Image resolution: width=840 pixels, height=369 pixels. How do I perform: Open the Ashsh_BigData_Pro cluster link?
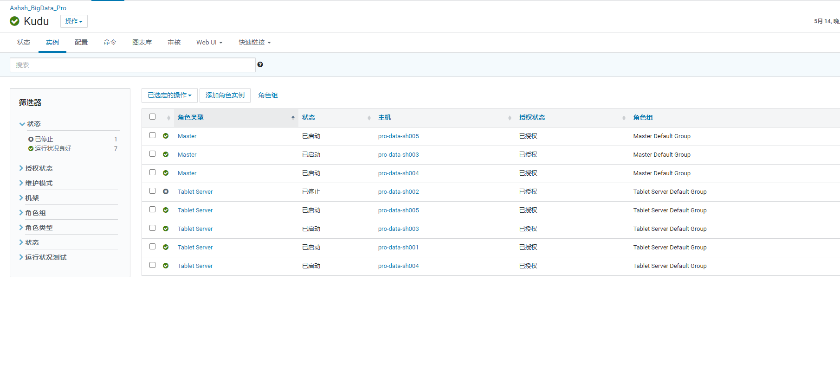tap(38, 8)
